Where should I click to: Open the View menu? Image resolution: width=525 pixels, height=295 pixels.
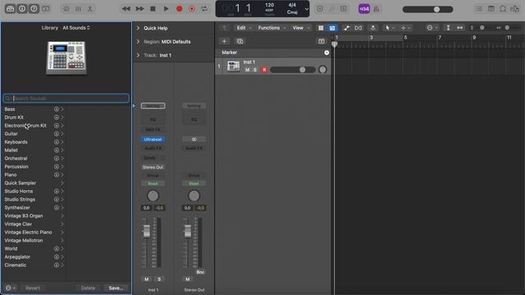[x=300, y=28]
